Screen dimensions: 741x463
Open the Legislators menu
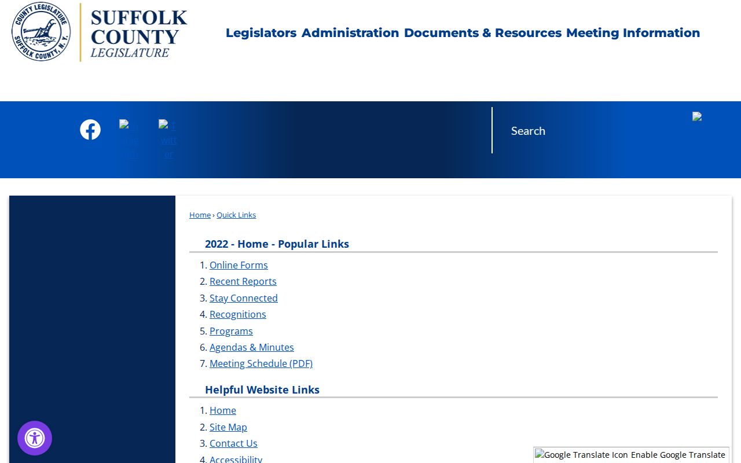(261, 33)
